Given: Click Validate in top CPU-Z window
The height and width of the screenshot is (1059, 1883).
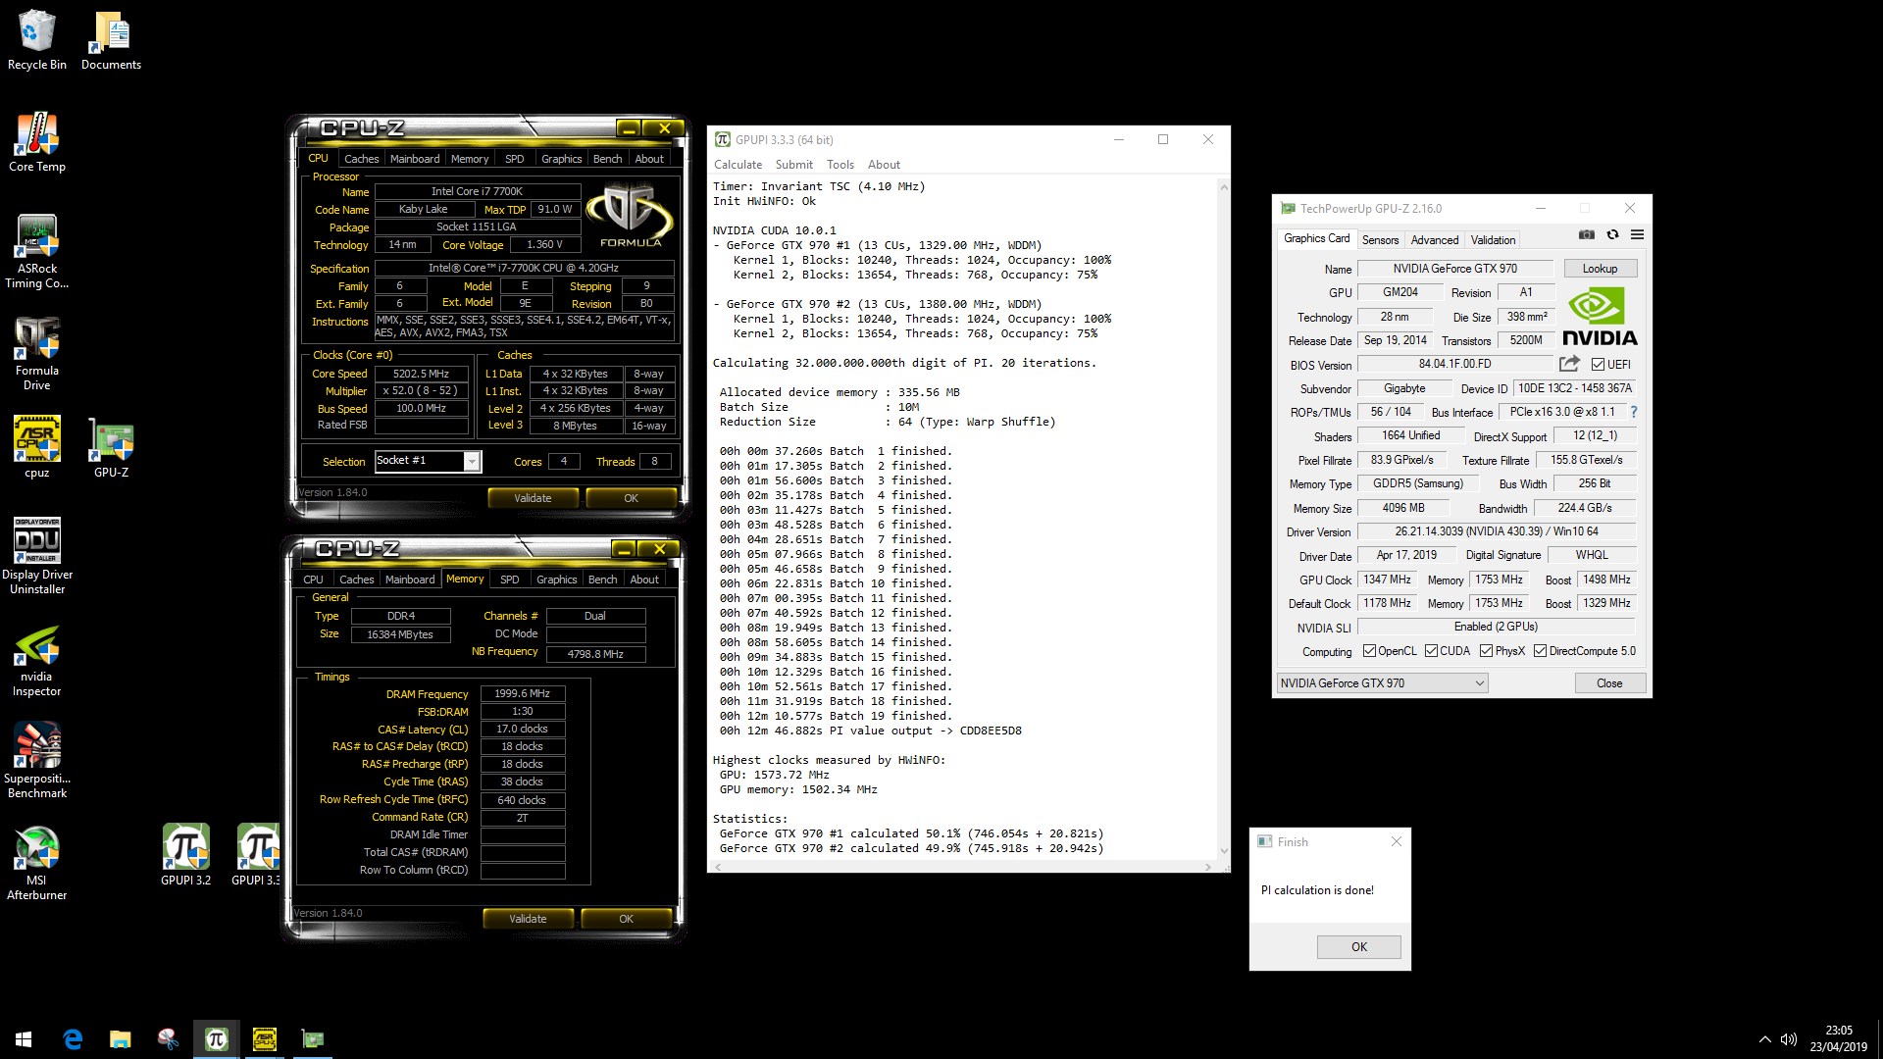Looking at the screenshot, I should (x=533, y=498).
